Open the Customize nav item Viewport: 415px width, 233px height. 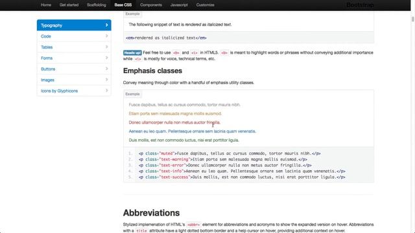tap(205, 5)
